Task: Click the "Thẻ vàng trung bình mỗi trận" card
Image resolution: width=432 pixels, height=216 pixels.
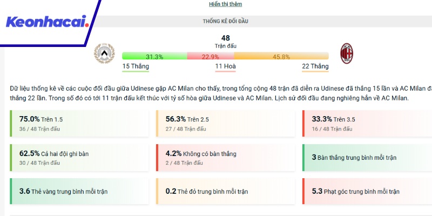Action: tap(80, 191)
